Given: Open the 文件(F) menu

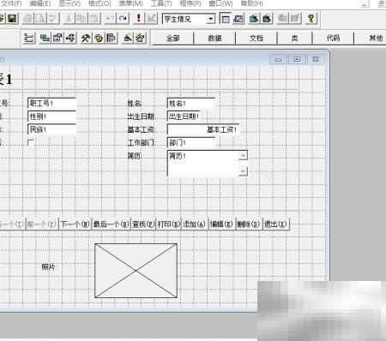Looking at the screenshot, I should click(x=11, y=3).
